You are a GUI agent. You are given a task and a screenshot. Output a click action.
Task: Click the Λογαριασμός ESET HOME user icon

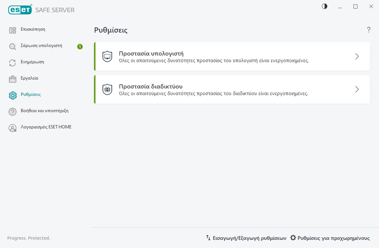pos(13,128)
